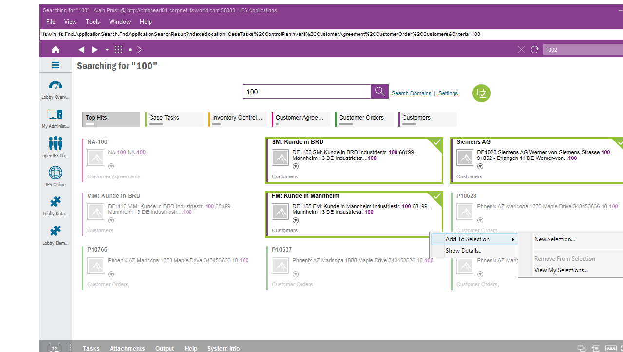Screen dimensions: 623x352
Task: Open the Settings link beside search
Action: (x=448, y=93)
